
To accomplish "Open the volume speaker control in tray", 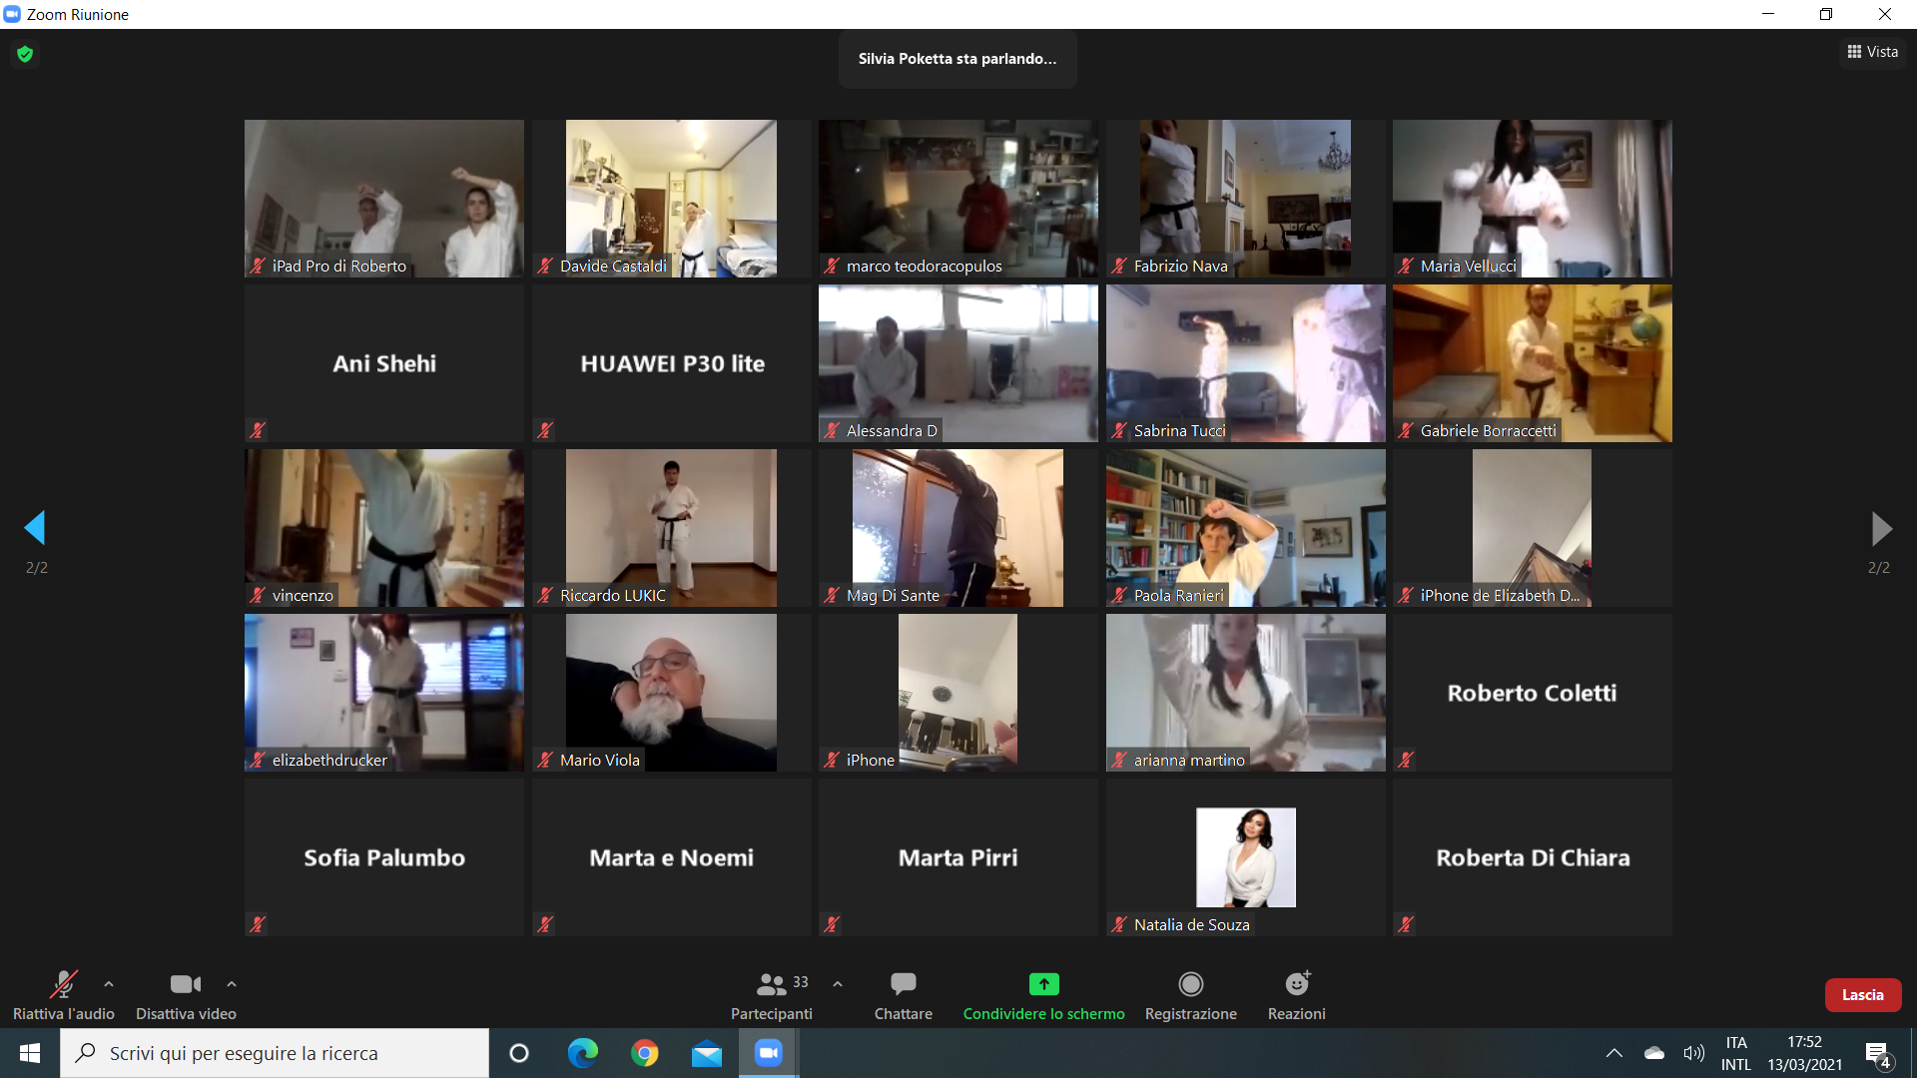I will click(x=1693, y=1053).
